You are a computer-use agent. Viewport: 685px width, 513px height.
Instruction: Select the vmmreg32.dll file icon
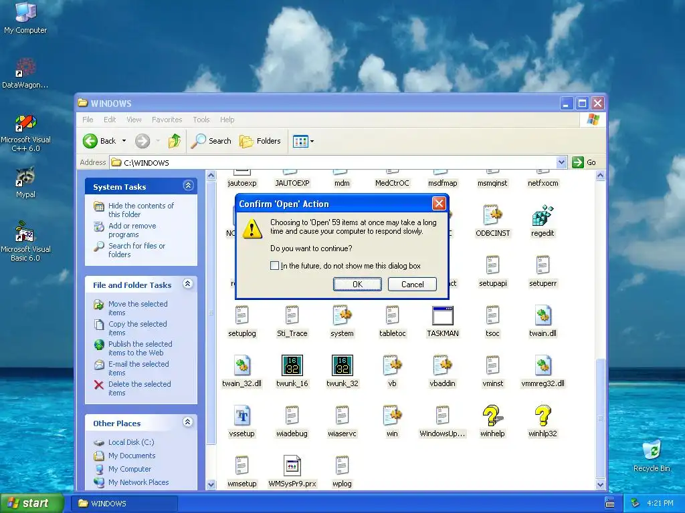543,365
